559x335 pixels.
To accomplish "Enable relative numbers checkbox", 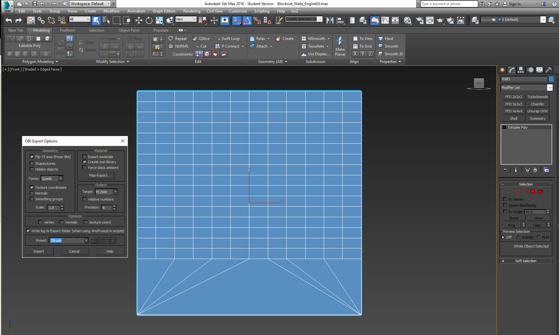I will coord(84,199).
